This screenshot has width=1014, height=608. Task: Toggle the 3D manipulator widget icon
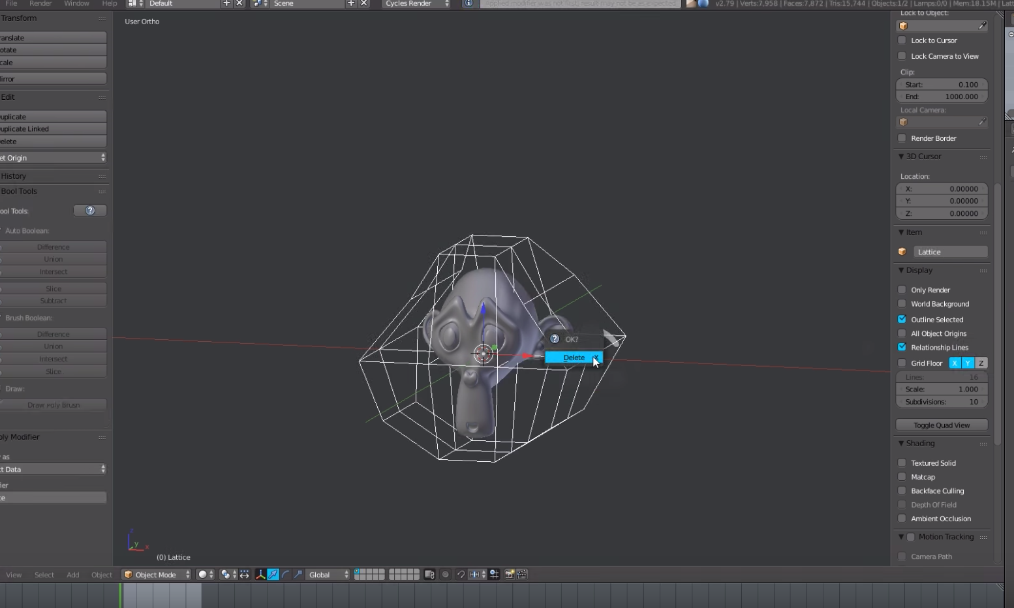click(x=260, y=575)
